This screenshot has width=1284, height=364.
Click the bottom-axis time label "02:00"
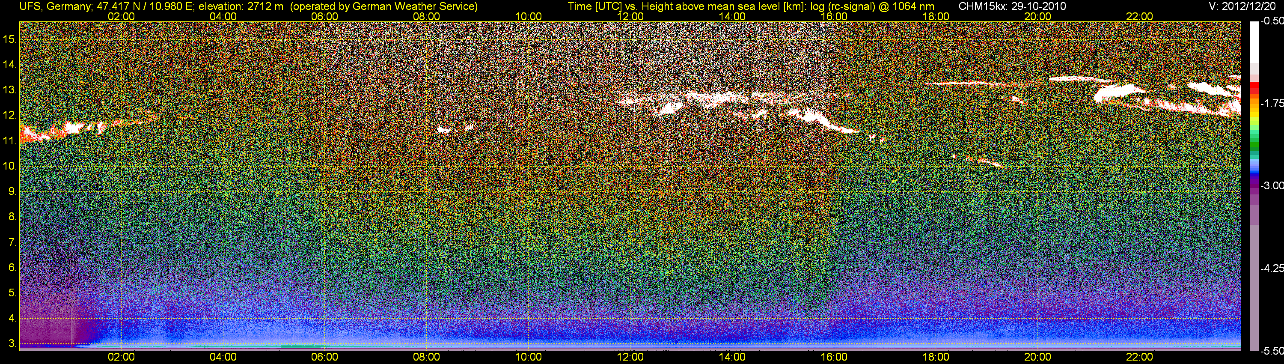(121, 357)
